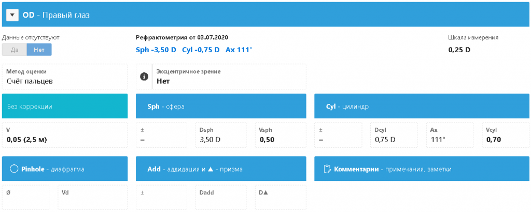Click the V visual acuity field
The image size is (531, 212).
(65, 135)
